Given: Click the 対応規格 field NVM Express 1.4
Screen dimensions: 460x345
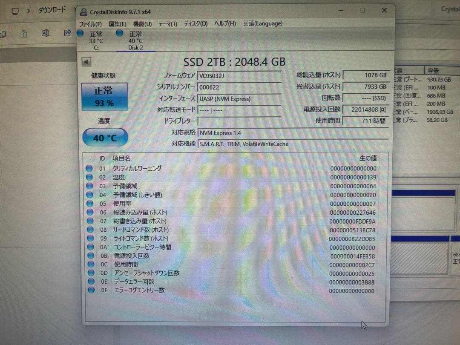Looking at the screenshot, I should 293,133.
